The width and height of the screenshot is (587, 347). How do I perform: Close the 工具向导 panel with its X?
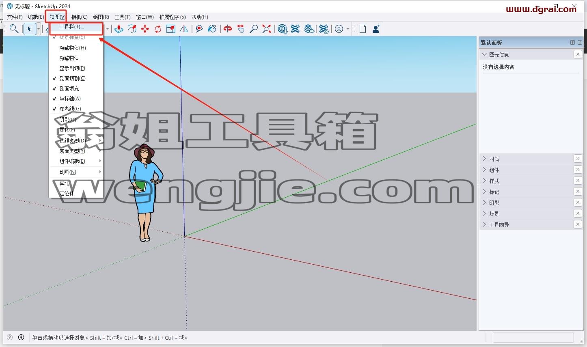pos(578,224)
